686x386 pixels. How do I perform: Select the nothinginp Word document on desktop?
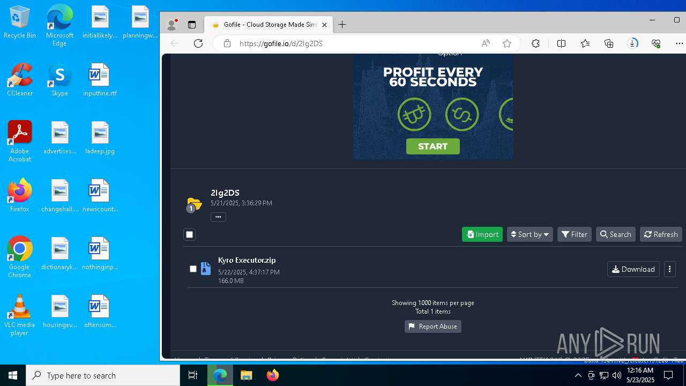click(100, 254)
